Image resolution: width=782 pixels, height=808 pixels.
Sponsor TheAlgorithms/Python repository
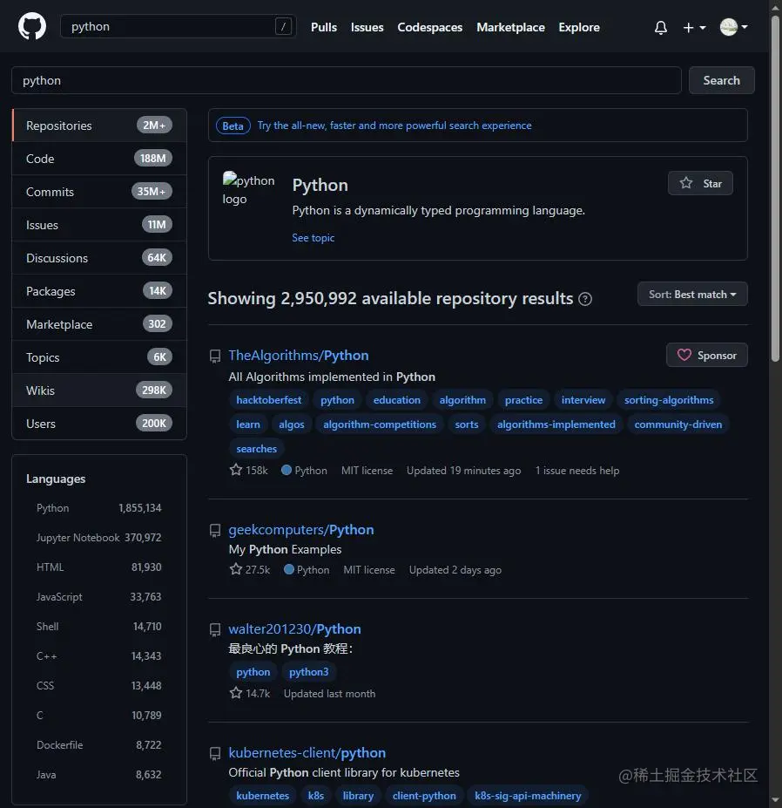707,355
